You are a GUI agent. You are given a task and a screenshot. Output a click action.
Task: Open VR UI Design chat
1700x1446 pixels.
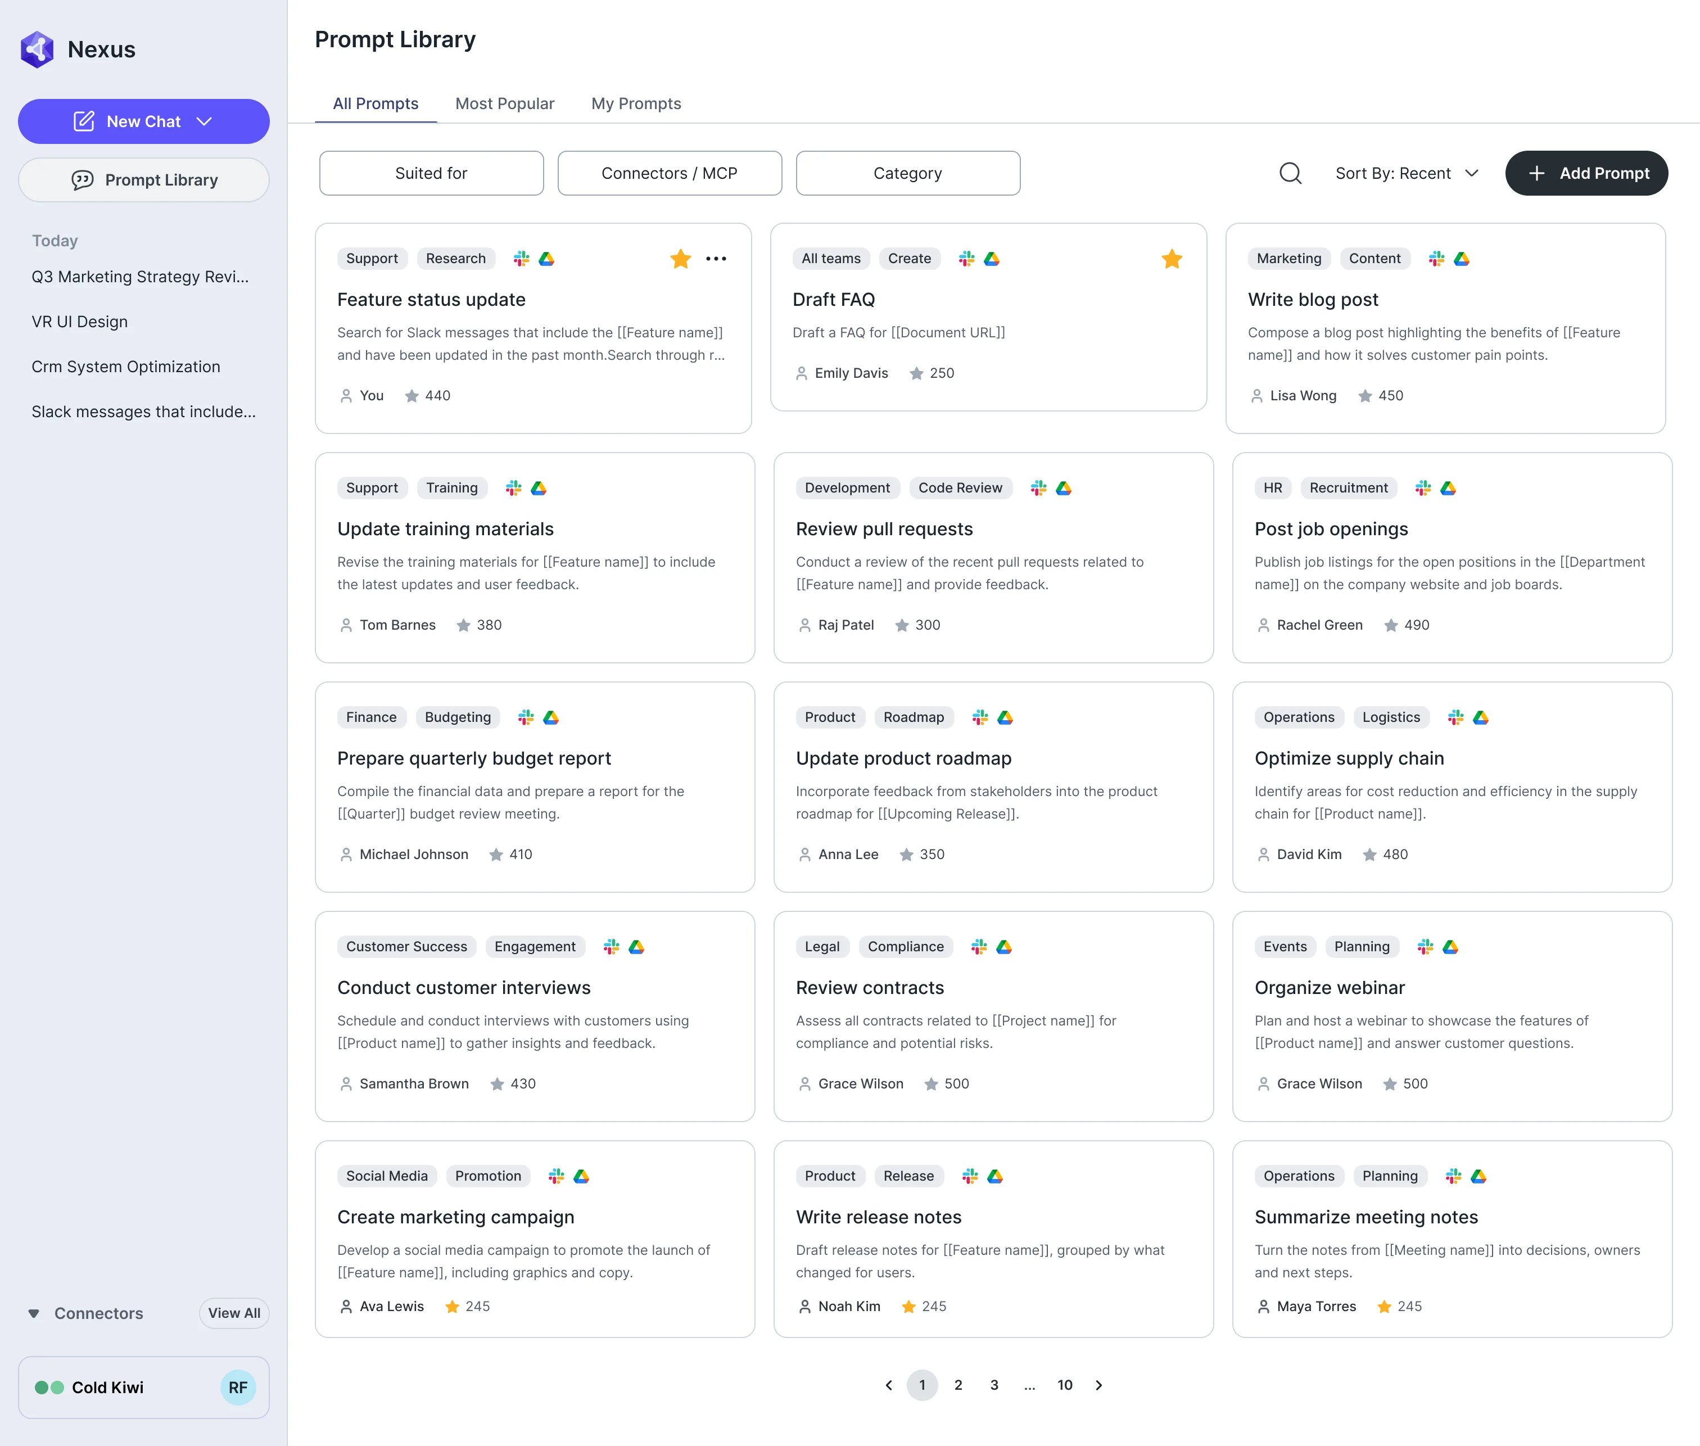79,322
